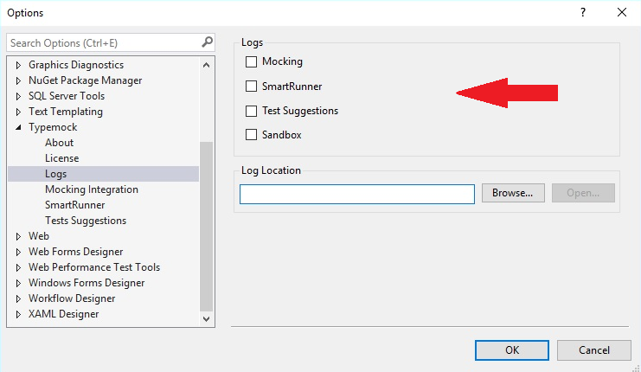Expand the SQL Server Tools node
The height and width of the screenshot is (372, 641).
point(19,96)
